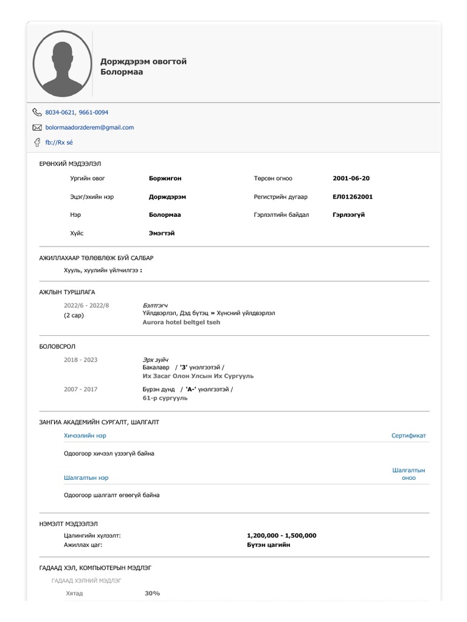This screenshot has height=622, width=467.
Task: Select the НЭМЭЛТ МЭДЭЭЛЭЛ section heading
Action: coord(68,524)
